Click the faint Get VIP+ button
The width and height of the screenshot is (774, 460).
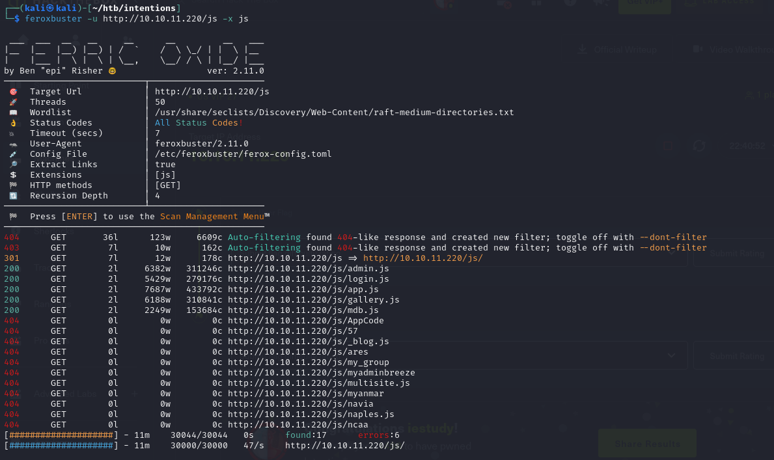click(x=644, y=4)
